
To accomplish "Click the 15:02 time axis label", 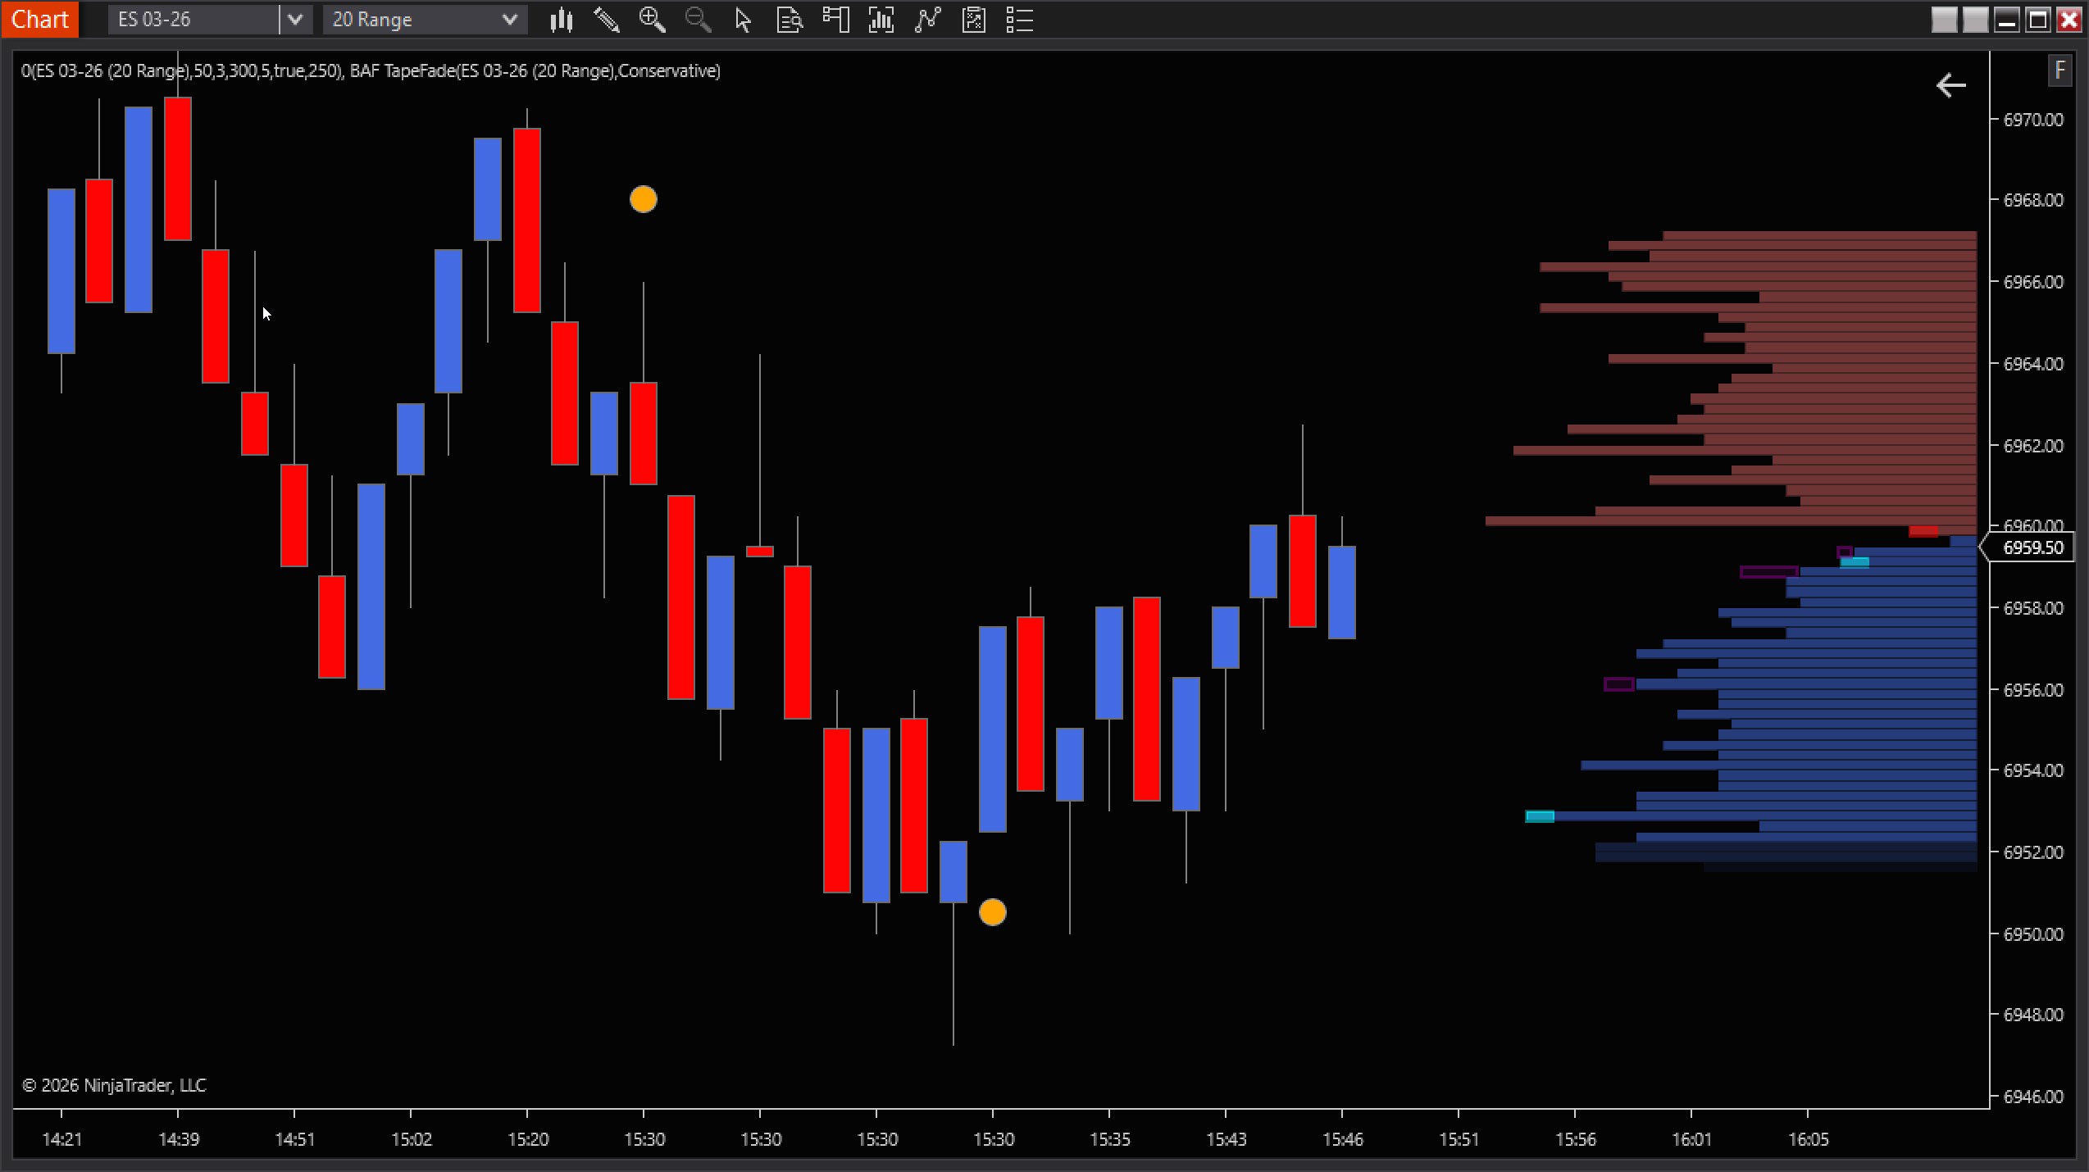I will [412, 1139].
